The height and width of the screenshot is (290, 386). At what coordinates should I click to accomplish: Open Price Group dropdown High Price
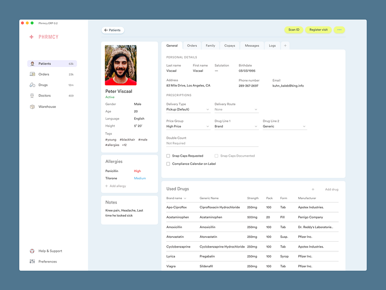pyautogui.click(x=188, y=126)
